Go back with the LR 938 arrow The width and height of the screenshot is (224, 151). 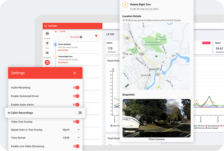(56, 32)
